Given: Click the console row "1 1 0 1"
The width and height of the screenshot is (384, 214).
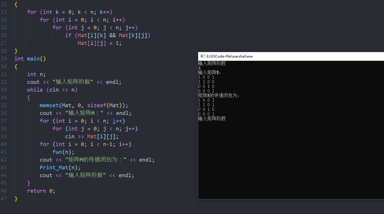Looking at the screenshot, I should pos(206,105).
